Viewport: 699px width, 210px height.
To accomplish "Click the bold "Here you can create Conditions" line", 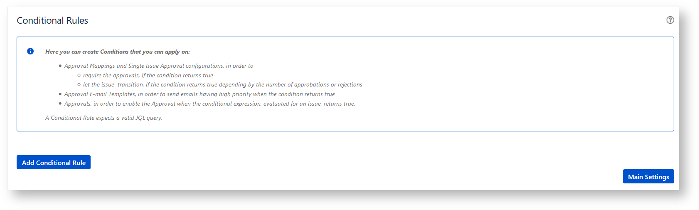I will pos(117,52).
